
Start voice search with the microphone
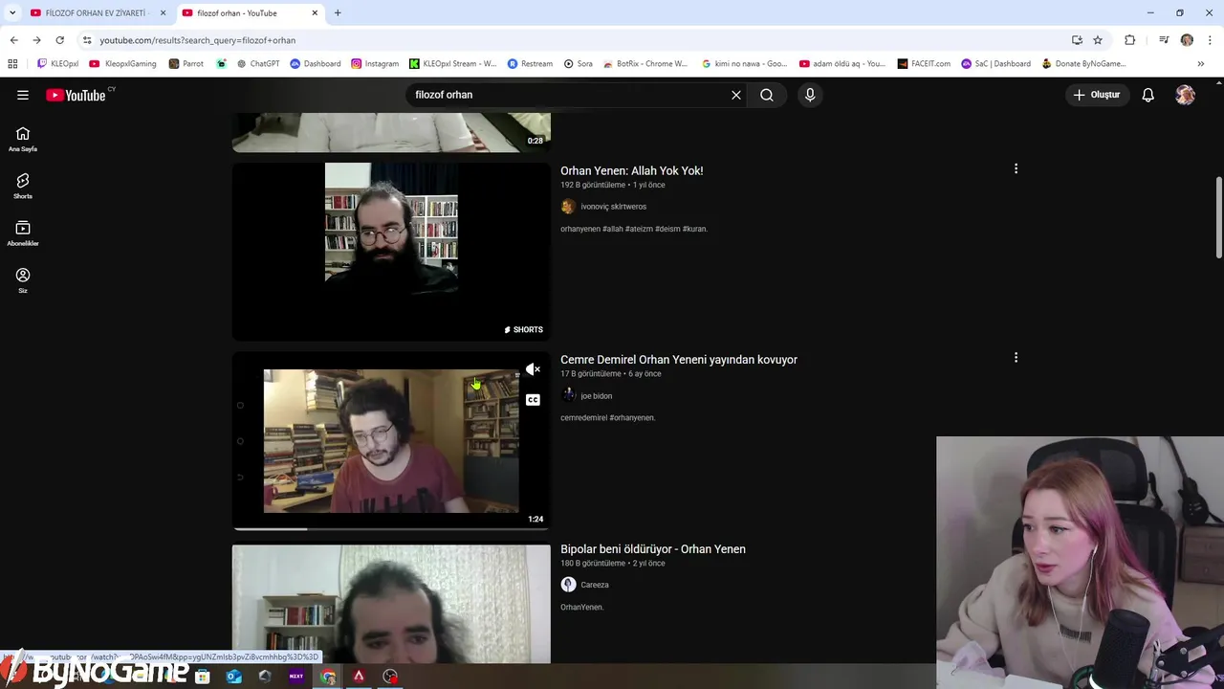pos(810,95)
